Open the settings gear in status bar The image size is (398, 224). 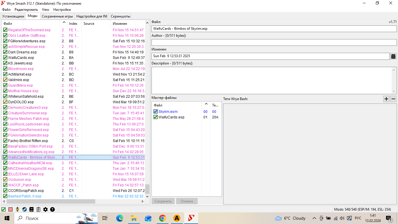pos(45,209)
